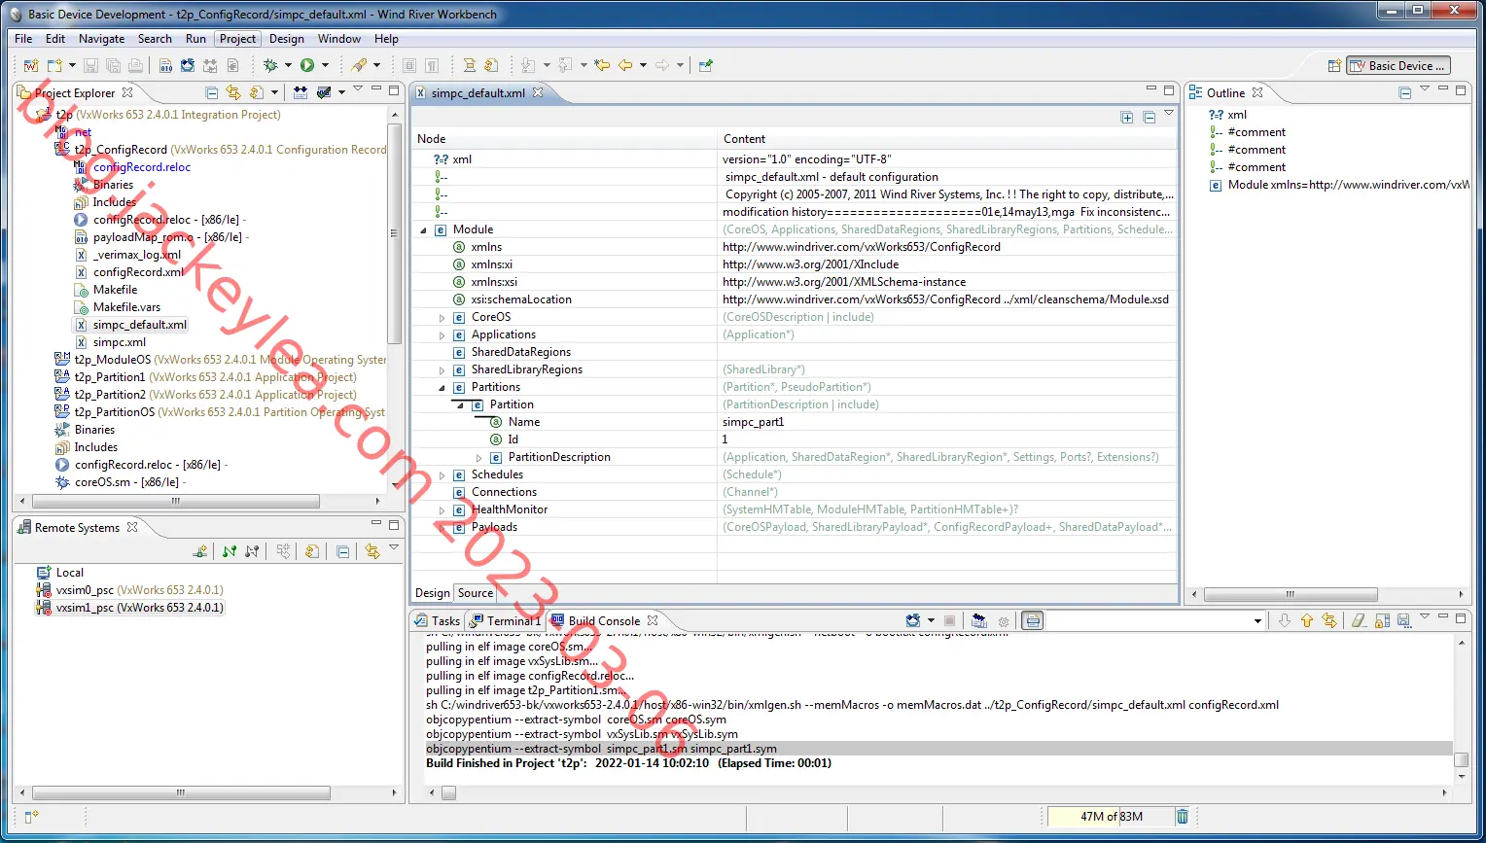Expand the CoreOS node
Viewport: 1486px width, 843px height.
pos(442,317)
